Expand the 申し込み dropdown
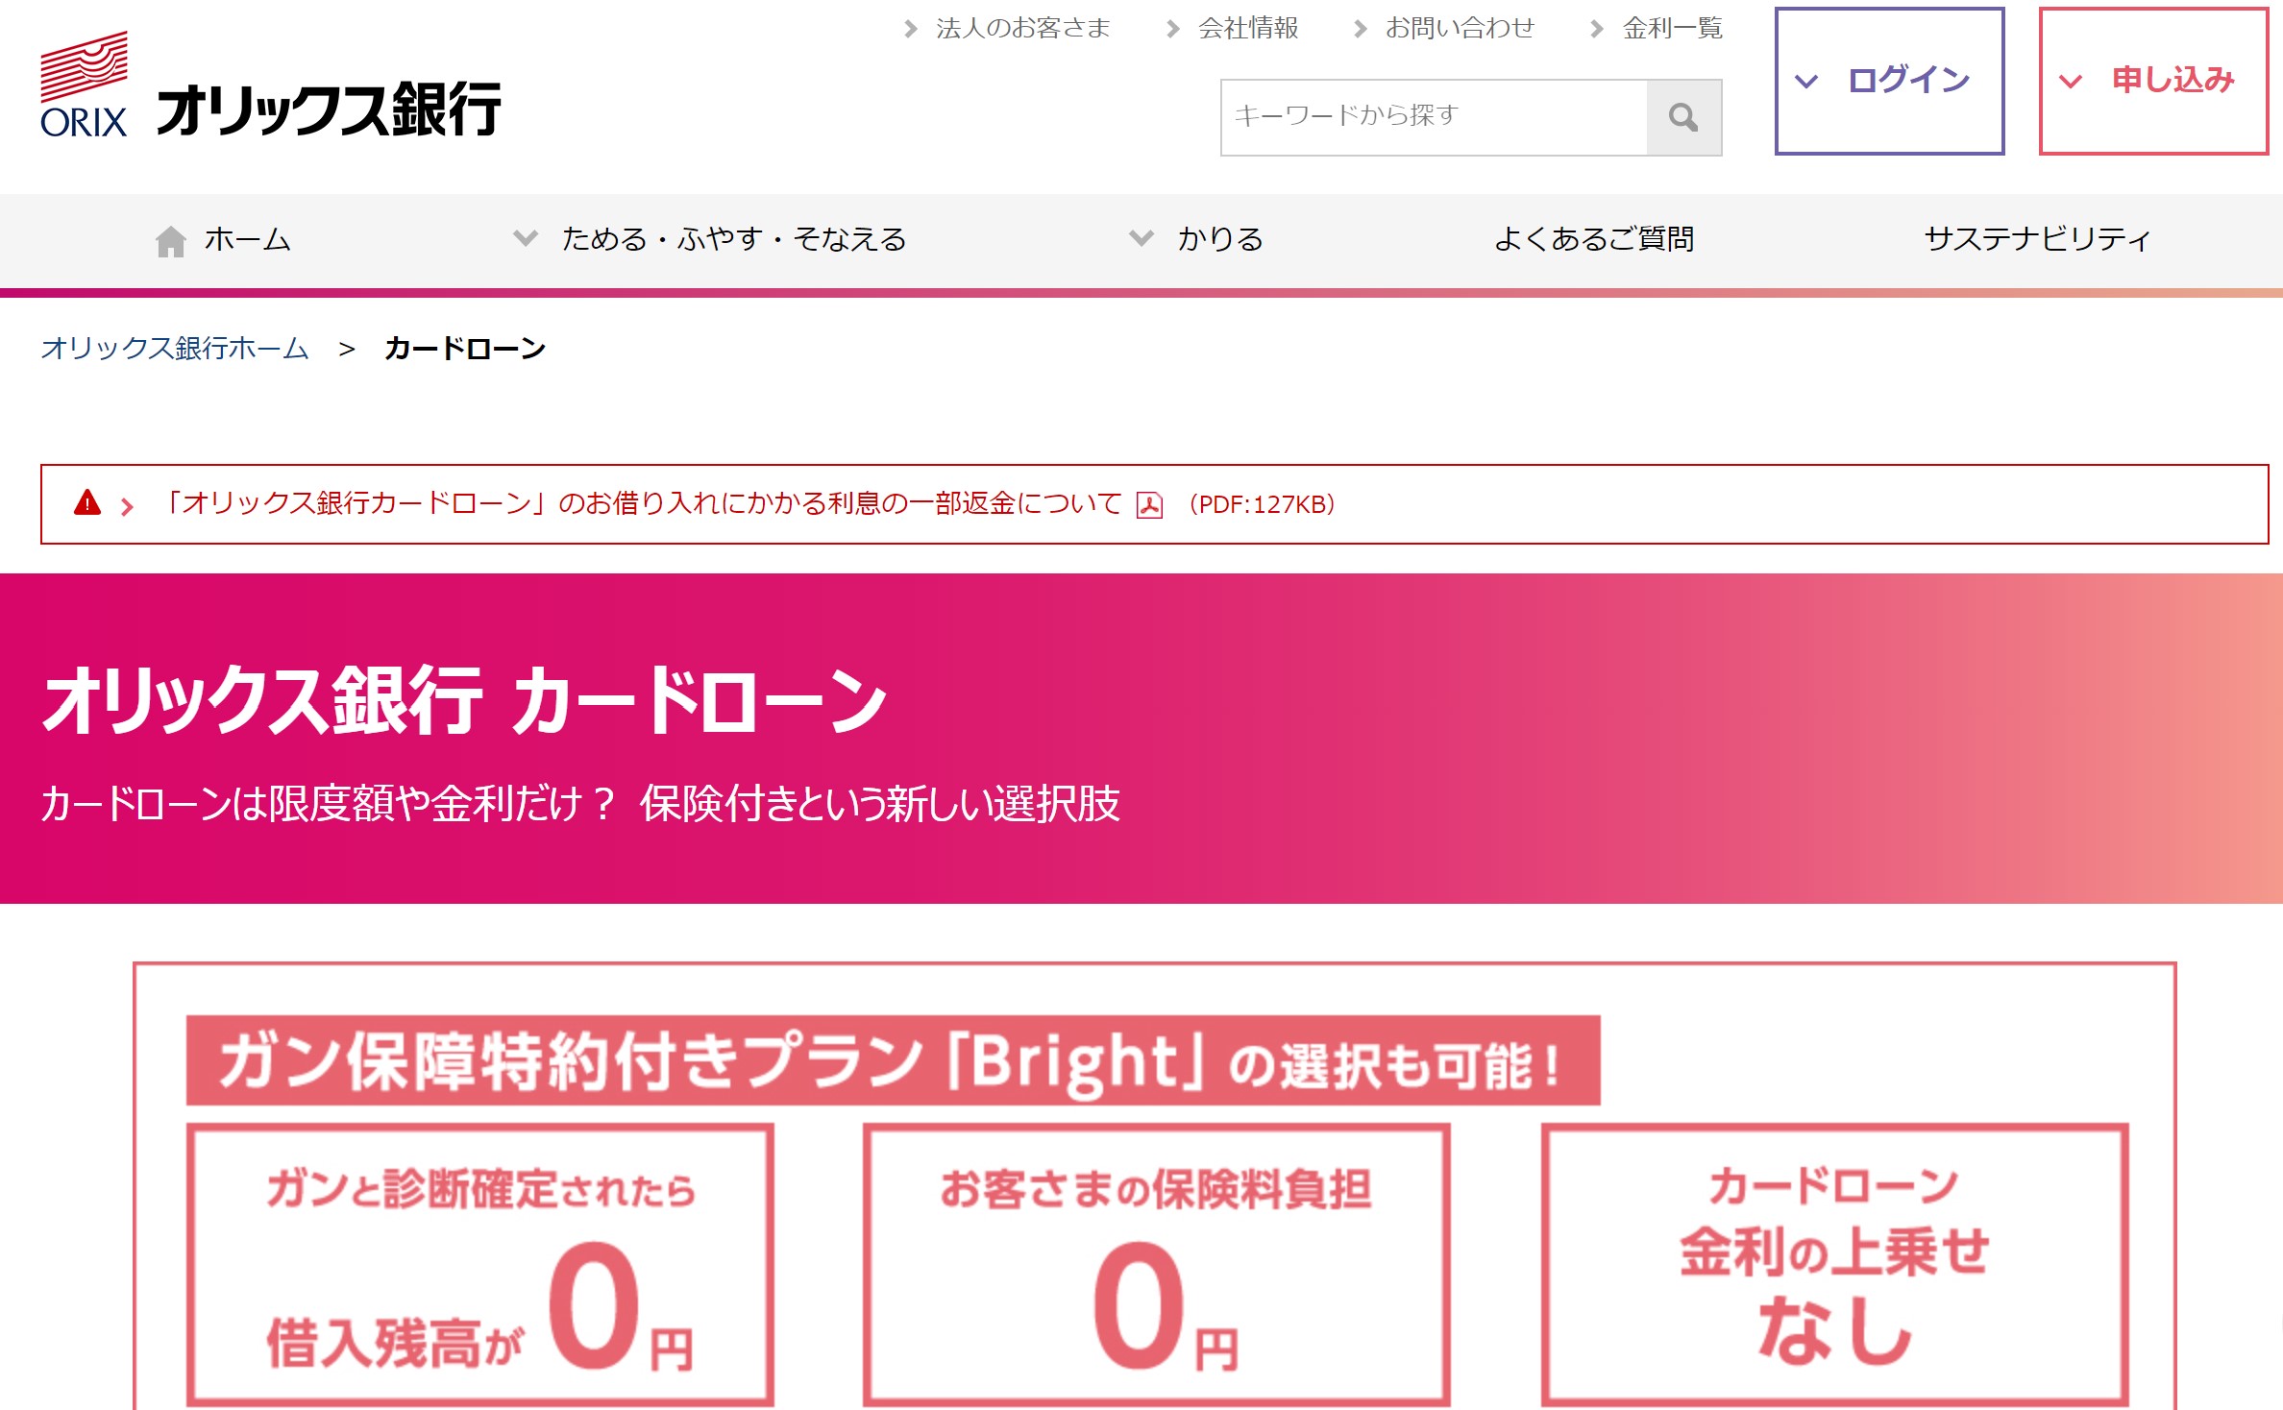Screen dimensions: 2283x1410 coord(2153,81)
